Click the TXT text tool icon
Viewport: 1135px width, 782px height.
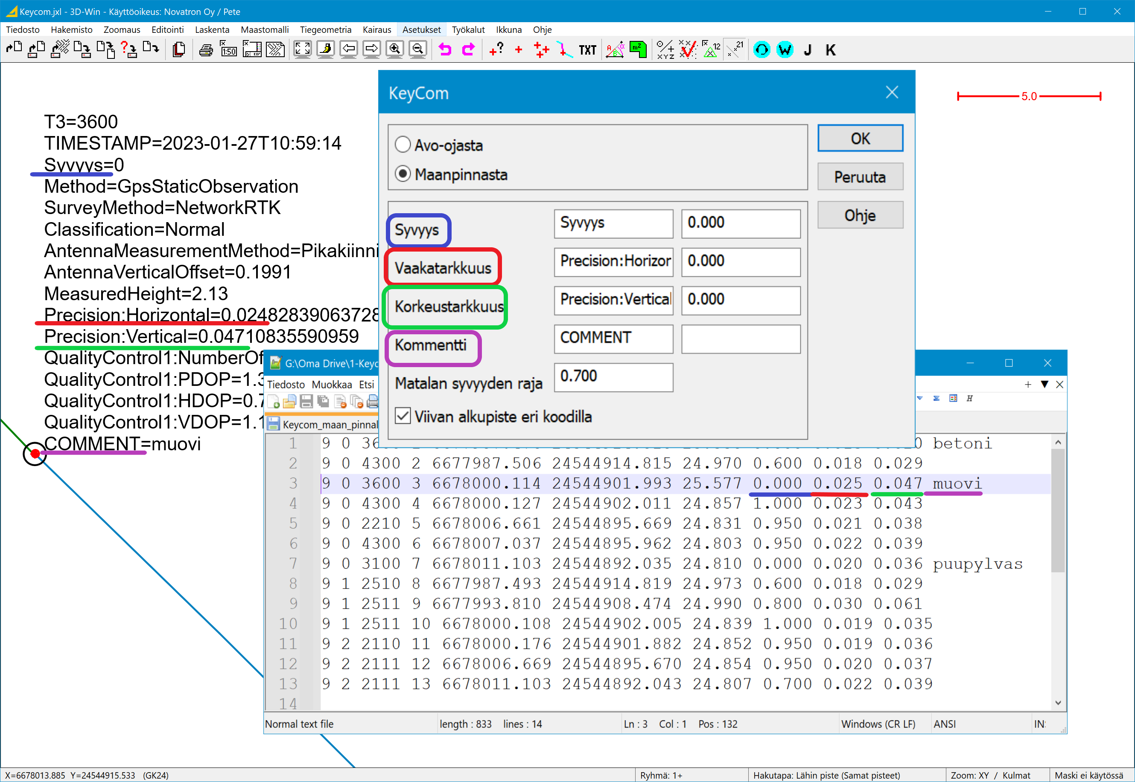coord(587,50)
